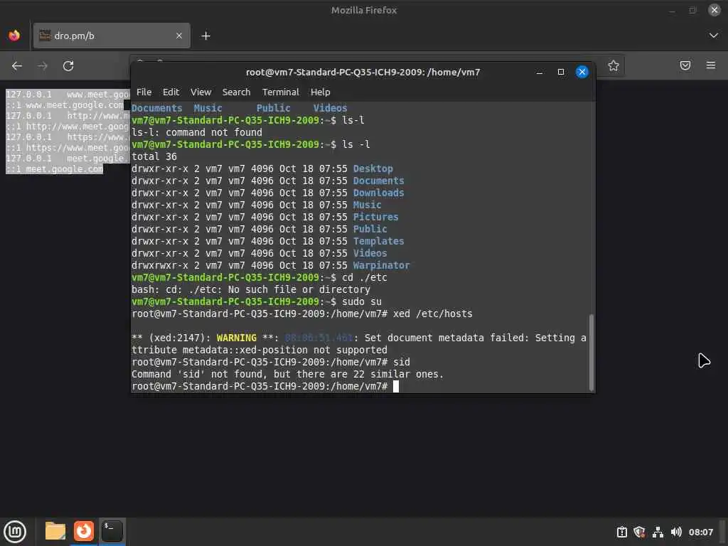The width and height of the screenshot is (728, 546).
Task: Switch to Terminal from the taskbar
Action: point(112,531)
